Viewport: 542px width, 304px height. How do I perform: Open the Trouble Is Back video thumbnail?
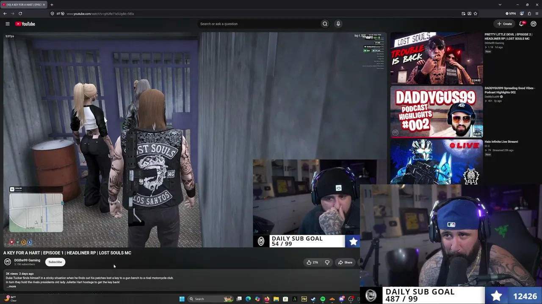(437, 58)
